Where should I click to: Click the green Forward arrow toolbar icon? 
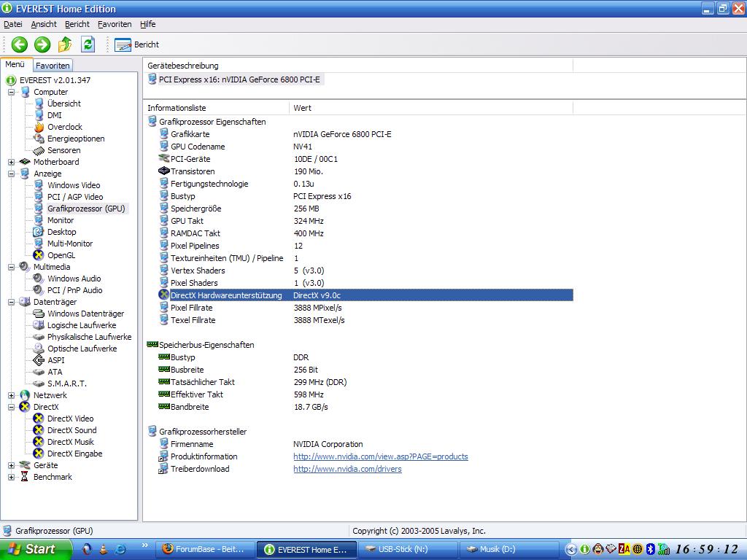point(42,44)
